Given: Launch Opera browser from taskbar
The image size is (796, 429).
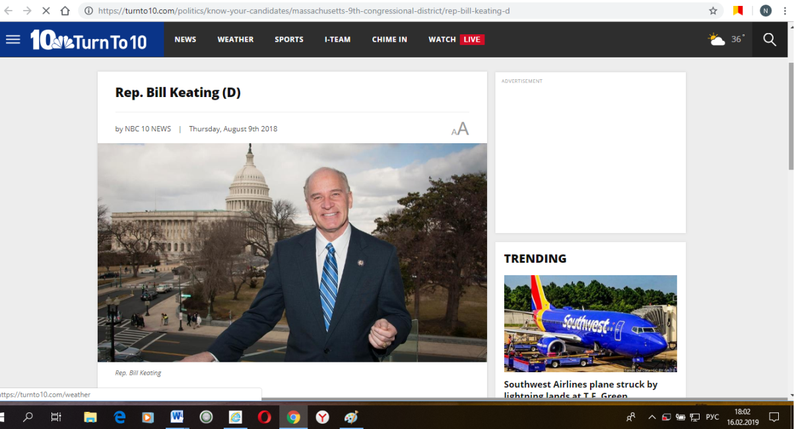Looking at the screenshot, I should [x=264, y=417].
